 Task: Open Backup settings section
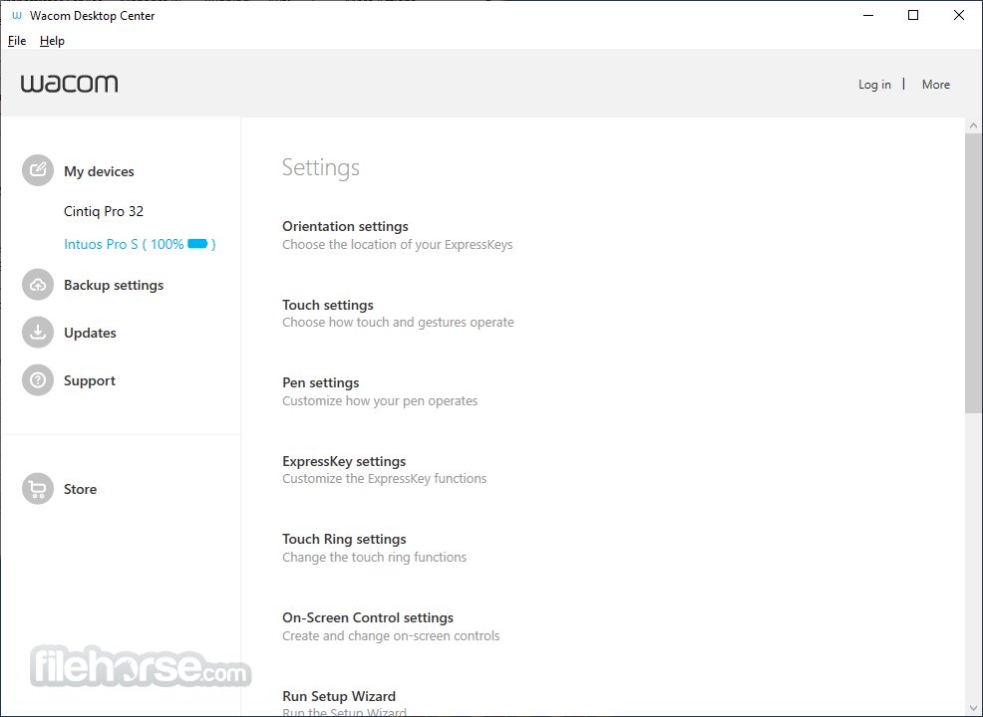(114, 285)
